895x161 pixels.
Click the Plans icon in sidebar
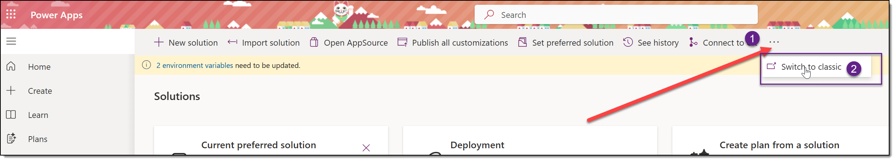pyautogui.click(x=11, y=139)
